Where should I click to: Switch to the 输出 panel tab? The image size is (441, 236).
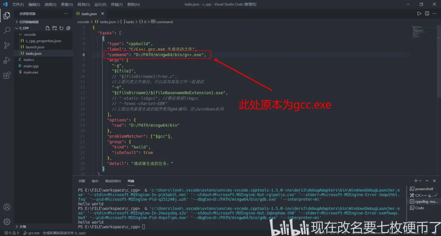click(95, 181)
